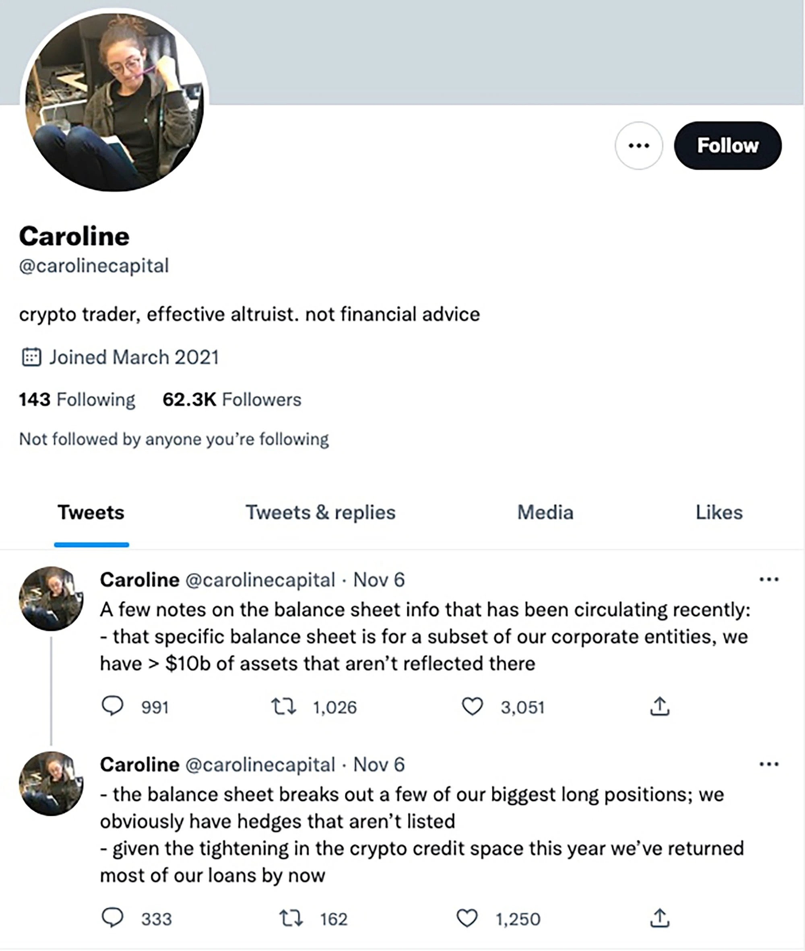The height and width of the screenshot is (951, 805).
Task: View the 143 Following list
Action: tap(77, 399)
